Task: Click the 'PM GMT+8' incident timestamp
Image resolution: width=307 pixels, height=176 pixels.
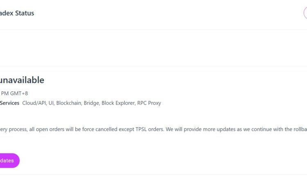Action: click(14, 93)
